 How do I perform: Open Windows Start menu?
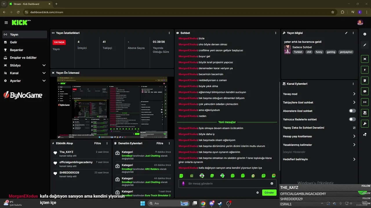(x=142, y=203)
